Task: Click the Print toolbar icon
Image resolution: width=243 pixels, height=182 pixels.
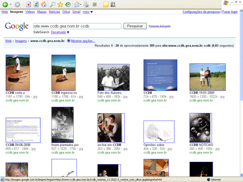Action: click(x=86, y=5)
